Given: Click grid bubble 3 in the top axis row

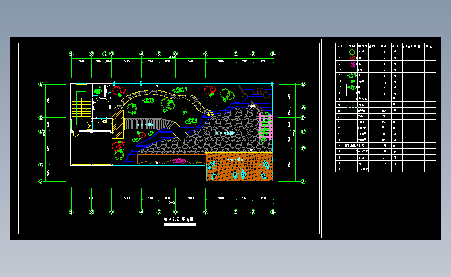Looking at the screenshot, I should pos(112,54).
